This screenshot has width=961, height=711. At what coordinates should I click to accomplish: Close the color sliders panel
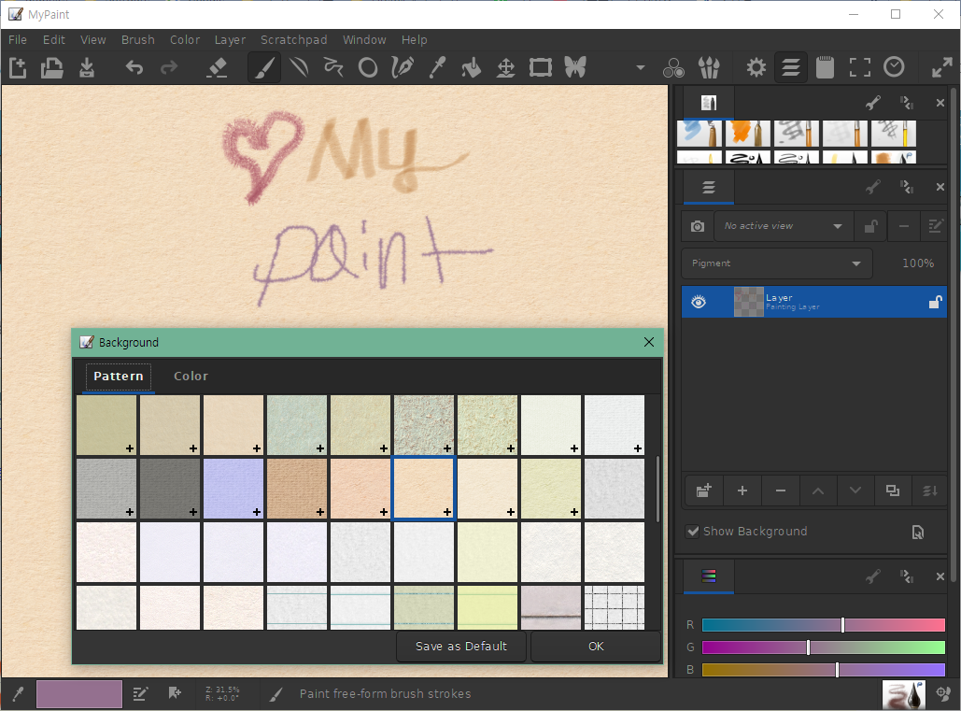[940, 576]
